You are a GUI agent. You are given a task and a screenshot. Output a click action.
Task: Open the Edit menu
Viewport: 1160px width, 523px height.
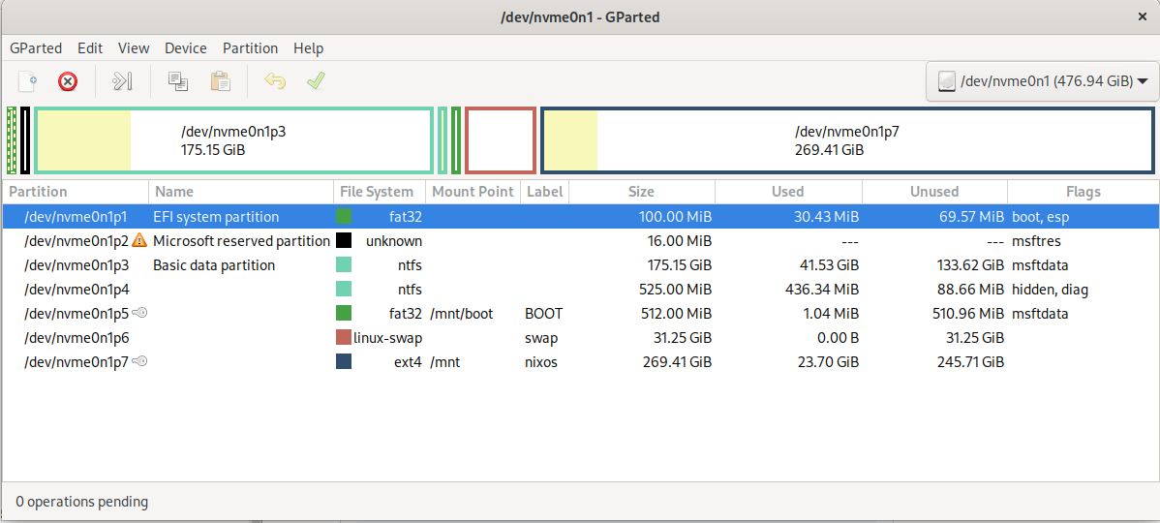coord(90,48)
